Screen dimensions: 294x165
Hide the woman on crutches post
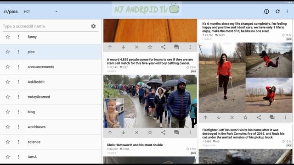pyautogui.click(x=232, y=117)
